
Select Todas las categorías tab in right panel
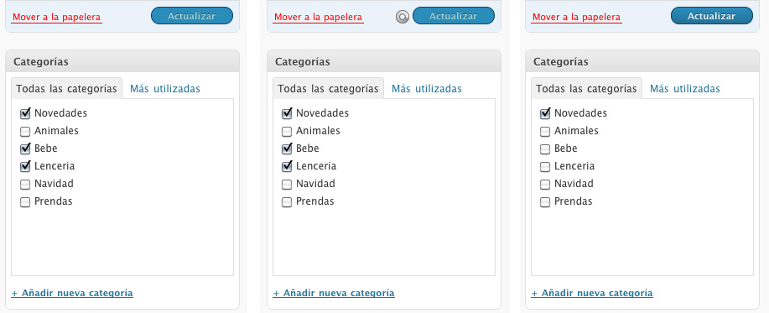coord(586,89)
